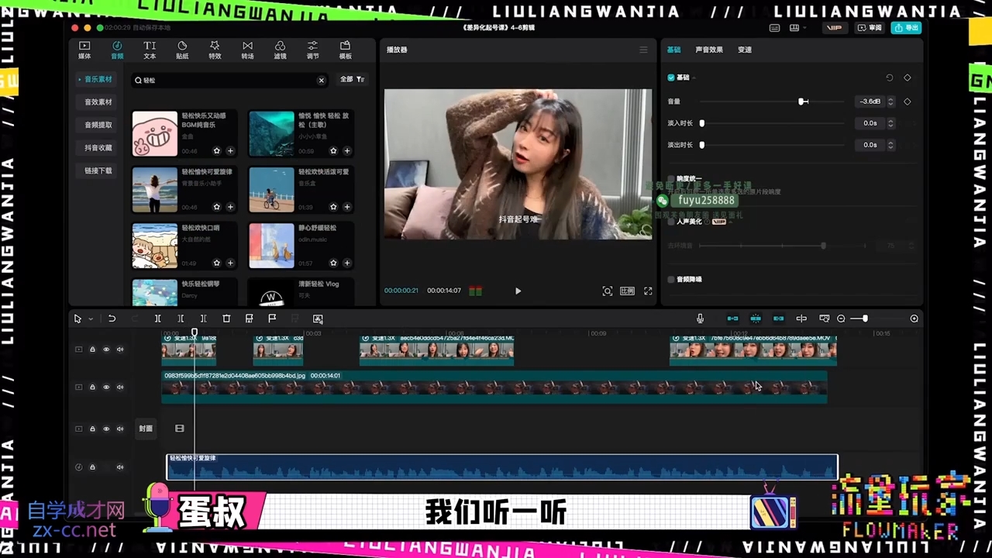Open the 贴纸 (Sticker) tab
The height and width of the screenshot is (558, 992).
[x=182, y=50]
